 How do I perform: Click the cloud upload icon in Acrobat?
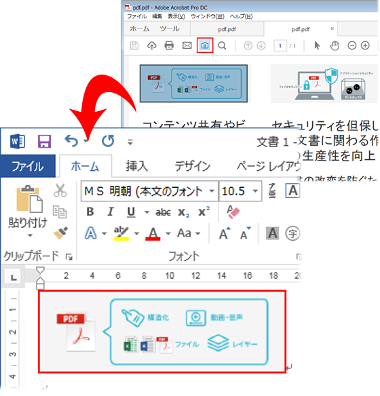coord(151,45)
